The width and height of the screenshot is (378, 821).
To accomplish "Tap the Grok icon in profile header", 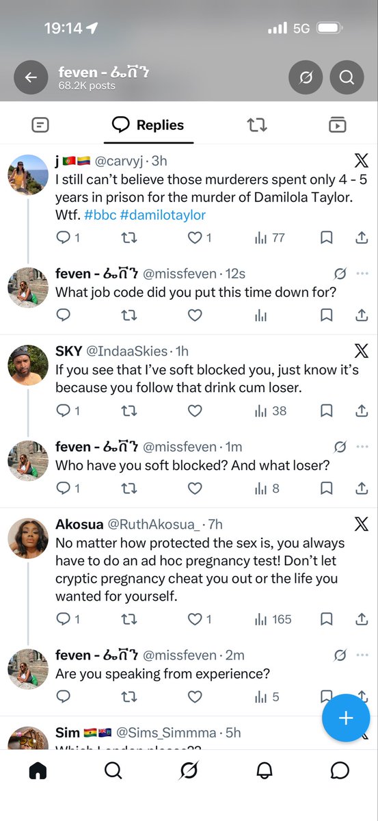I will (306, 78).
